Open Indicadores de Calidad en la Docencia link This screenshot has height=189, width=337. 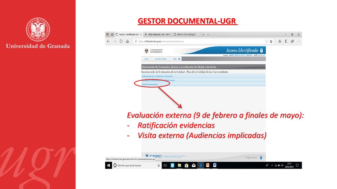tap(157, 76)
